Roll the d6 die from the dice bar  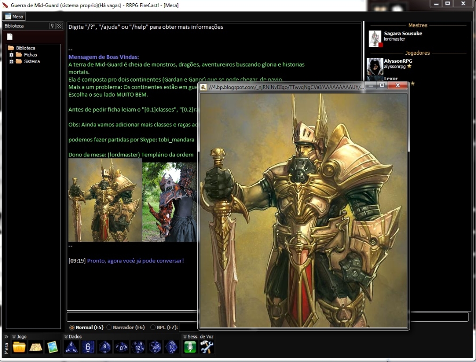point(88,347)
